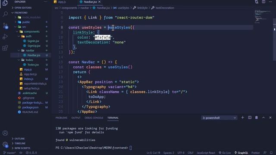
Task: Open Todos.jsx in the explorer
Action: pos(33,65)
